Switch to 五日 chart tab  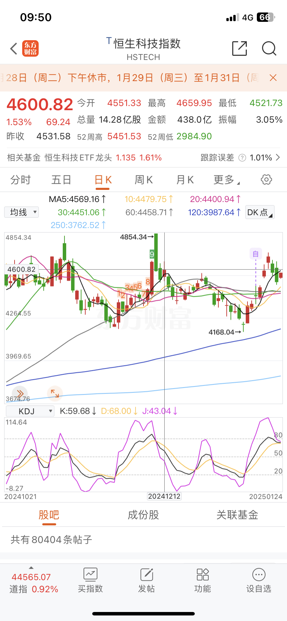(61, 180)
